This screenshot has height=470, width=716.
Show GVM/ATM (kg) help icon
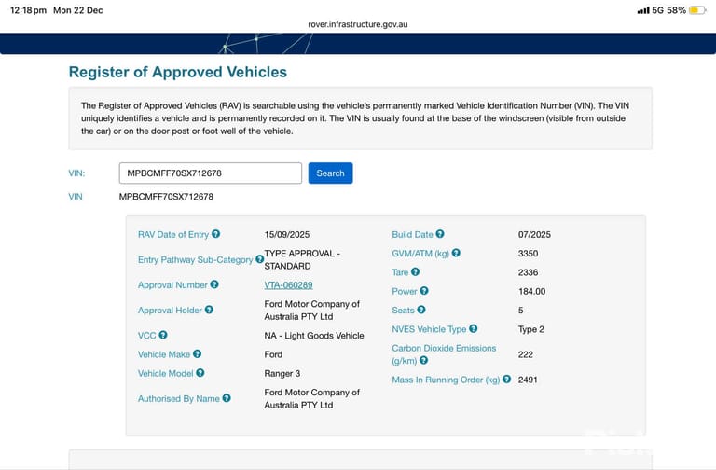coord(456,253)
